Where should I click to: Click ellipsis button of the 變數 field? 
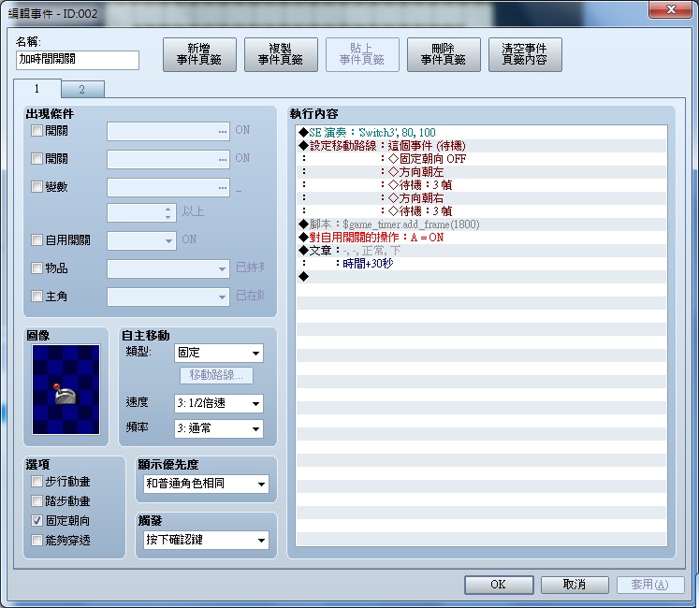coord(223,188)
